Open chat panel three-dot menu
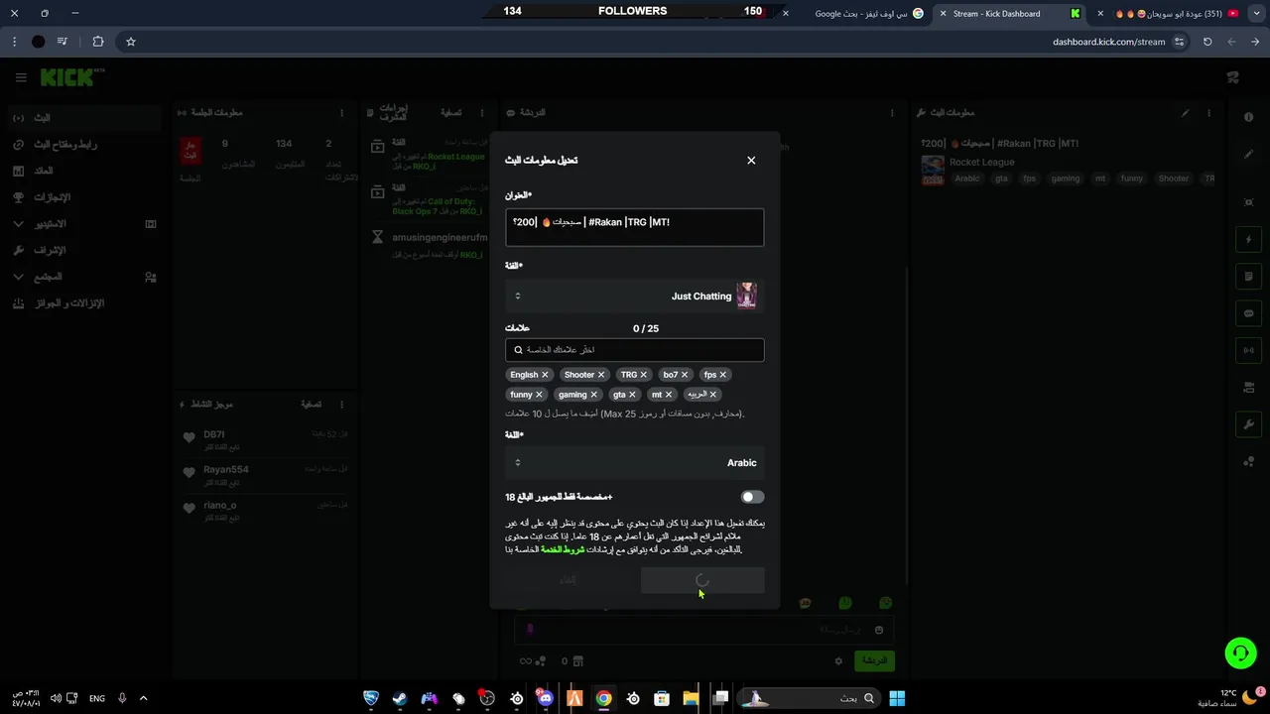Viewport: 1270px width, 714px height. click(x=892, y=113)
